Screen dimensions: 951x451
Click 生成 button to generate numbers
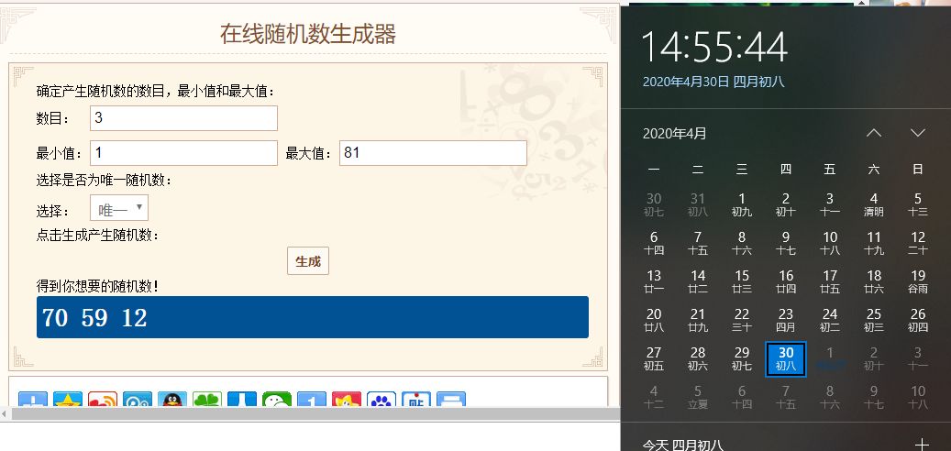pyautogui.click(x=308, y=261)
